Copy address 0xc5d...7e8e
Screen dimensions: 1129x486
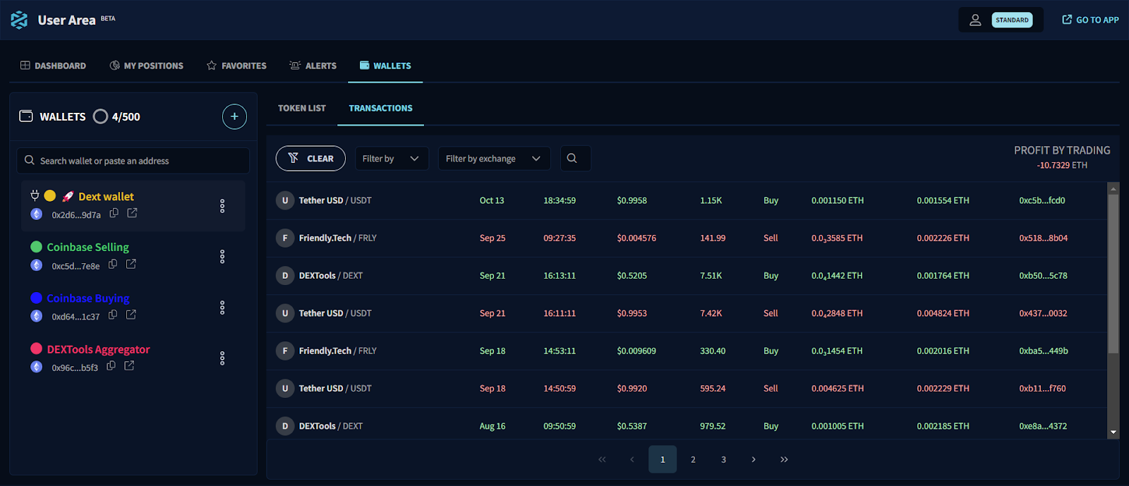[x=113, y=265]
